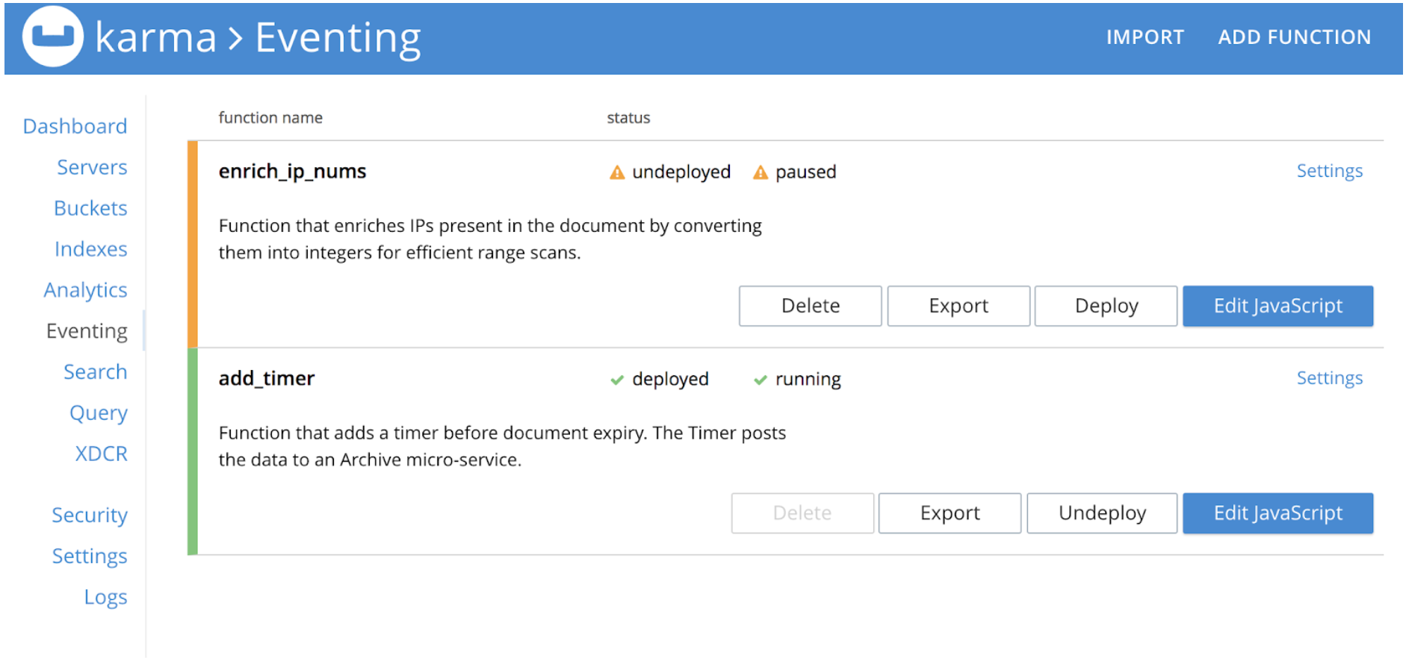Open Security in sidebar
Screen dimensions: 1406x658
90,515
